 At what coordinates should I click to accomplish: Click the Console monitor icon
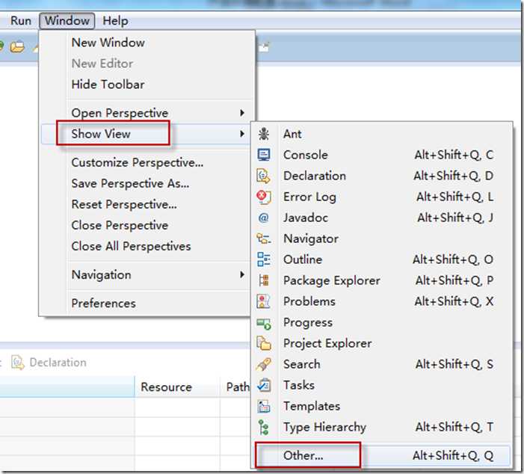(264, 155)
